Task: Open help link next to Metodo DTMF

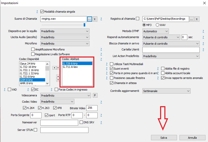Action: tap(203, 31)
